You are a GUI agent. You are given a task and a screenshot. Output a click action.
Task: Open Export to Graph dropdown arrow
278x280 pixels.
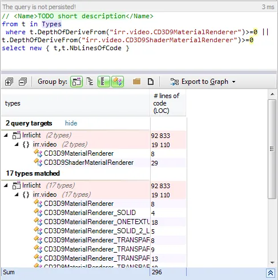233,82
